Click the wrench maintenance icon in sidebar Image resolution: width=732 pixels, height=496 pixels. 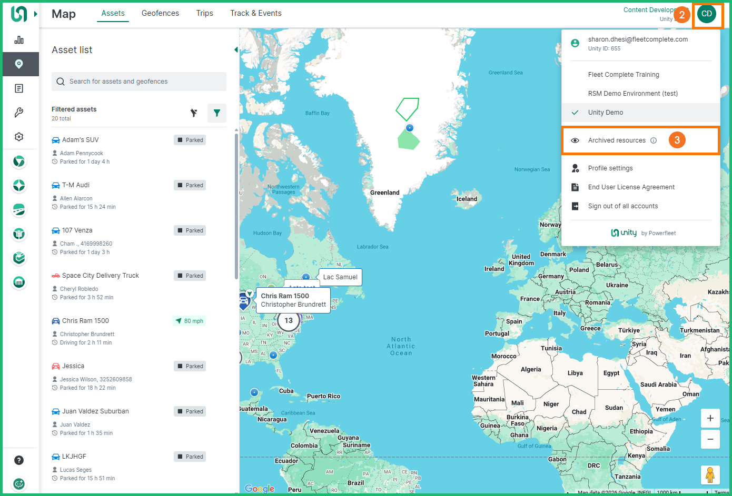point(19,113)
